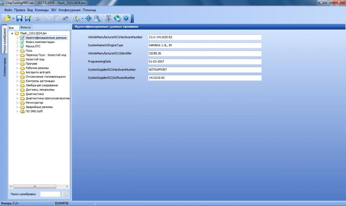Collapse the Flash_31011824.bin root node

tap(12, 33)
